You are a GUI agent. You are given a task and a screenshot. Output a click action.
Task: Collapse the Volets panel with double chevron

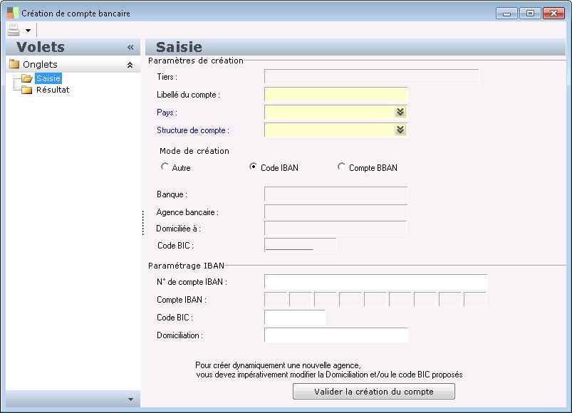130,48
